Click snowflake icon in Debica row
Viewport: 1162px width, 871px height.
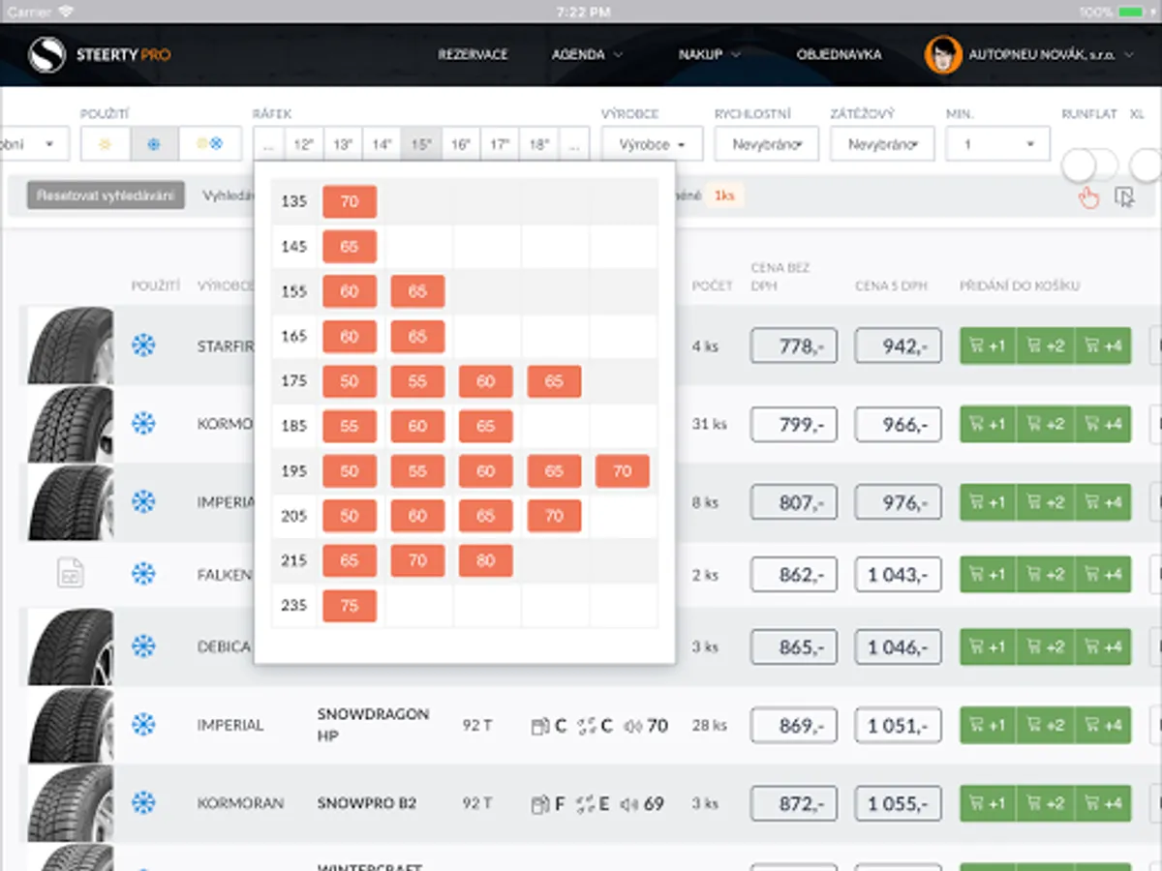click(x=143, y=646)
